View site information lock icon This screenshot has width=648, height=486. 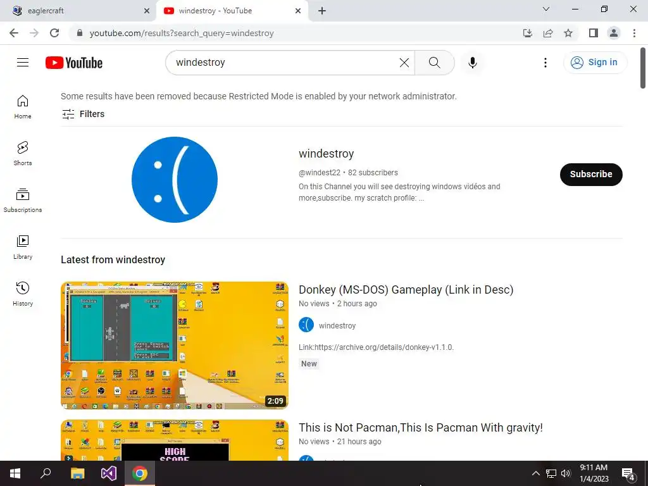coord(80,33)
